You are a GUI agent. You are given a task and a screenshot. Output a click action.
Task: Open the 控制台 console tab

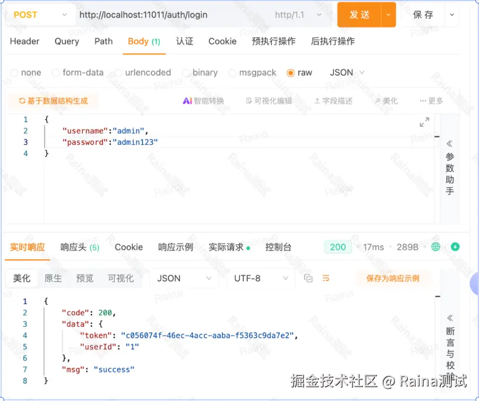tap(278, 247)
